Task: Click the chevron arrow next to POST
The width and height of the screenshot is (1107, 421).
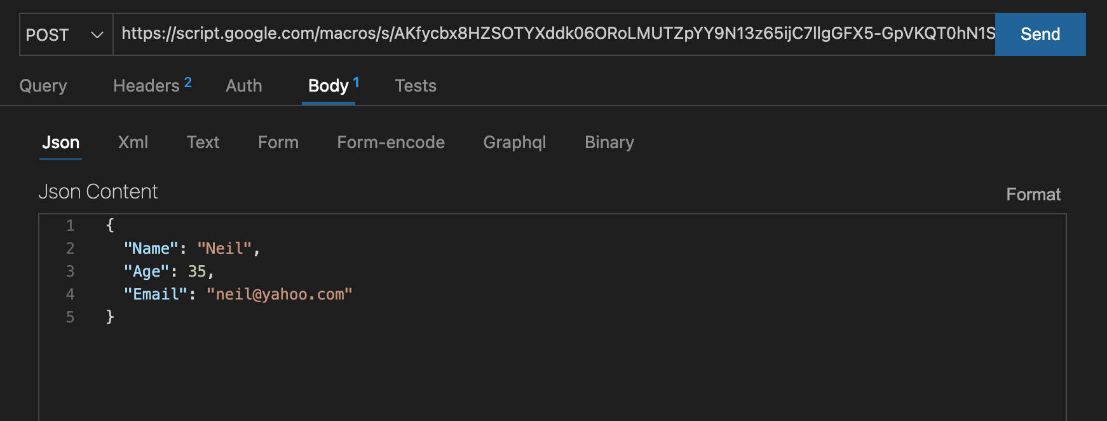Action: [x=97, y=35]
